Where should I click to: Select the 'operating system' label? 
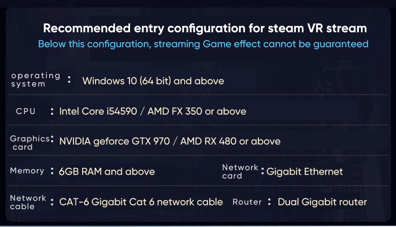coord(35,79)
